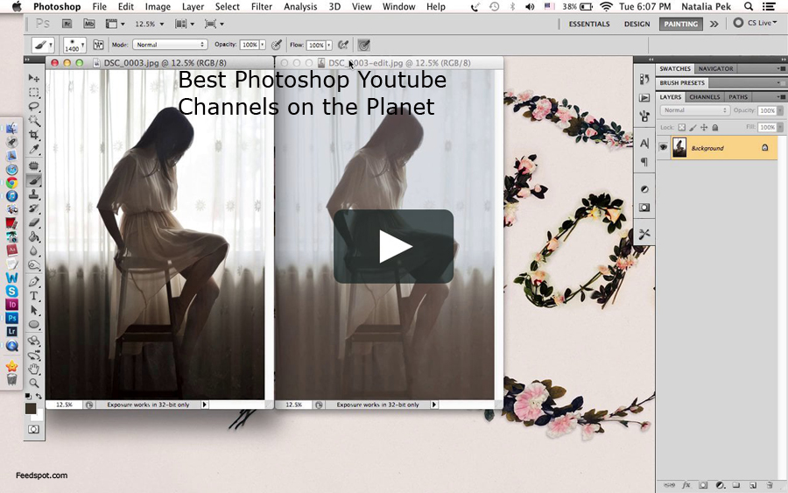
Task: Select the Eyedropper tool
Action: click(33, 149)
